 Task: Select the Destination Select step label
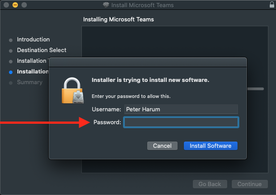(x=42, y=50)
